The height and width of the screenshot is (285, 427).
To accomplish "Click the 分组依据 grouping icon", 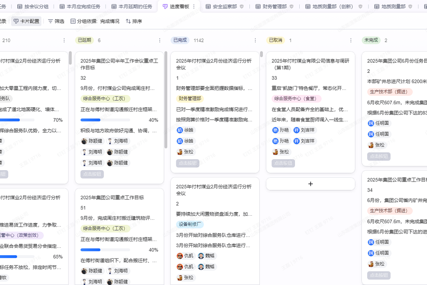I will tap(73, 21).
